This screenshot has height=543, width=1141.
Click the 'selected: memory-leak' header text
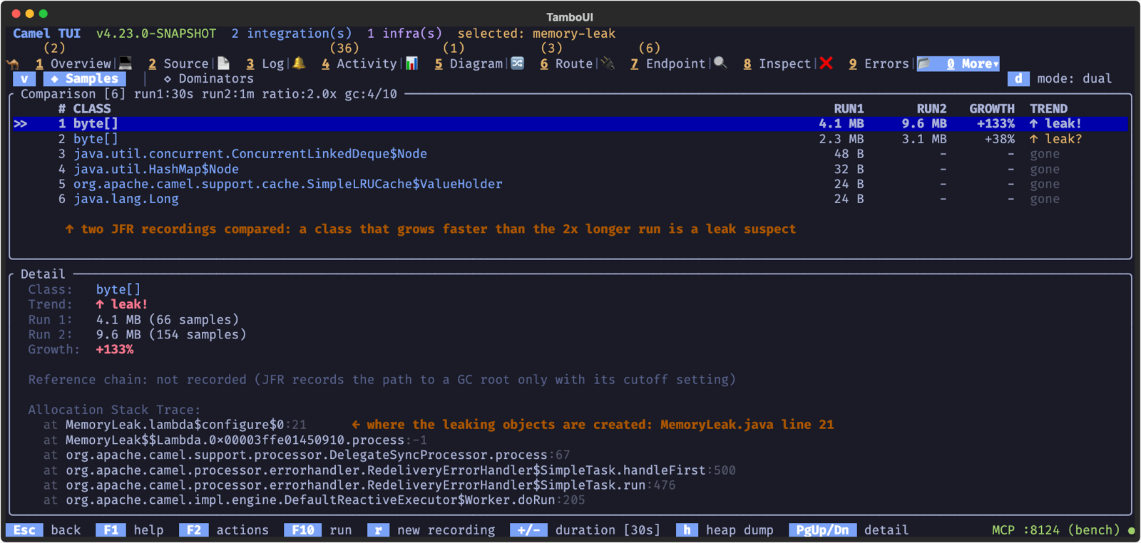click(536, 33)
